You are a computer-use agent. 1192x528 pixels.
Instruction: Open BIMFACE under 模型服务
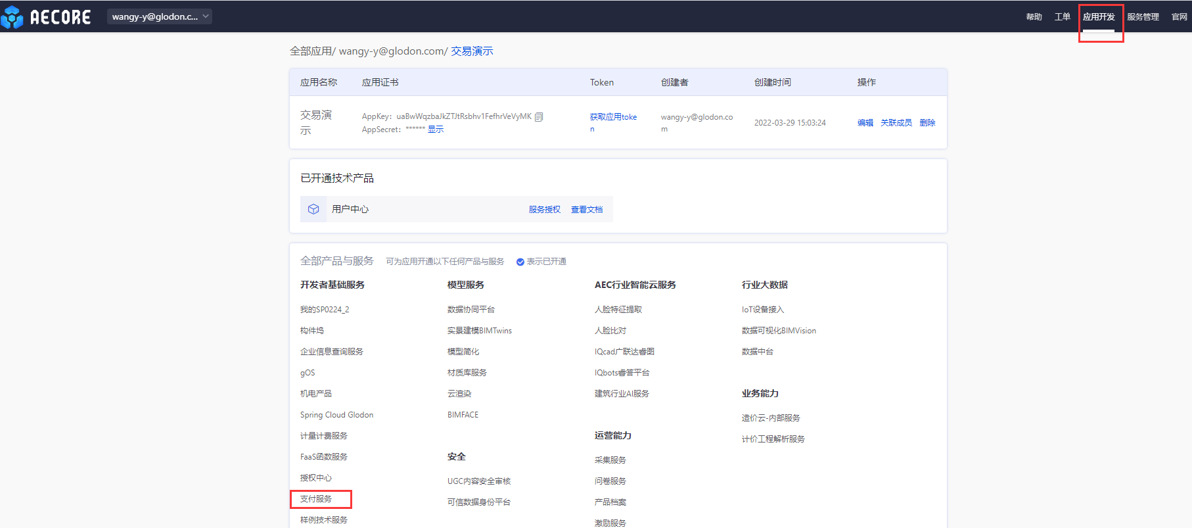click(463, 415)
